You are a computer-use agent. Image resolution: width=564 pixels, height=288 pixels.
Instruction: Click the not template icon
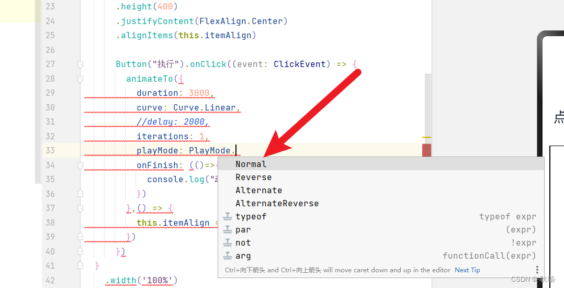tap(227, 243)
